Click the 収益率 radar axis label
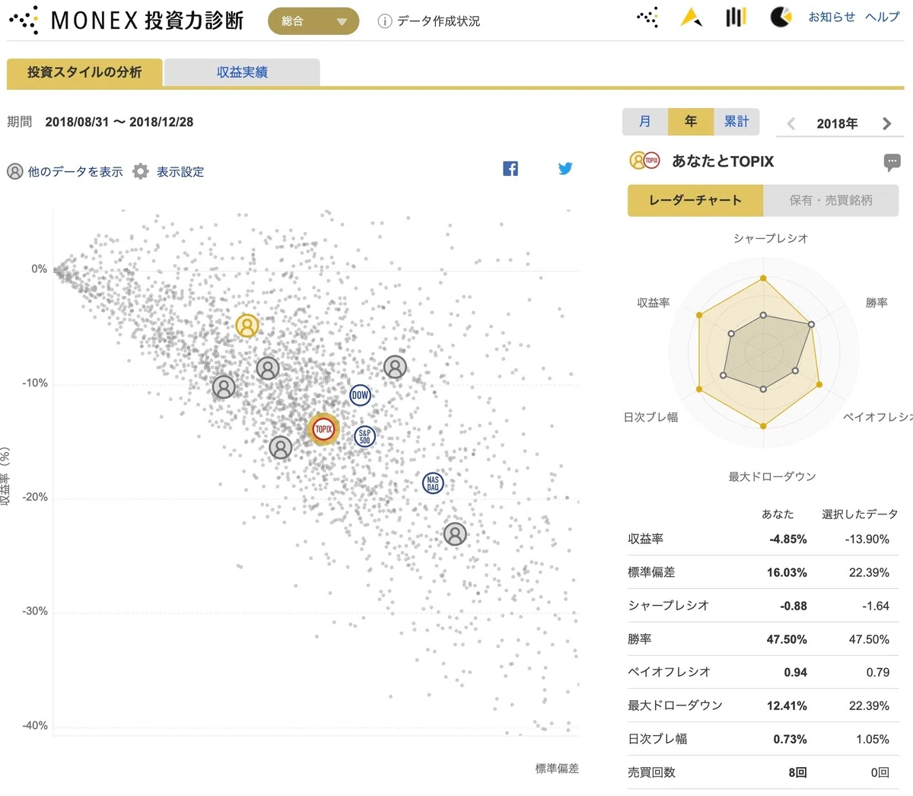 click(654, 303)
